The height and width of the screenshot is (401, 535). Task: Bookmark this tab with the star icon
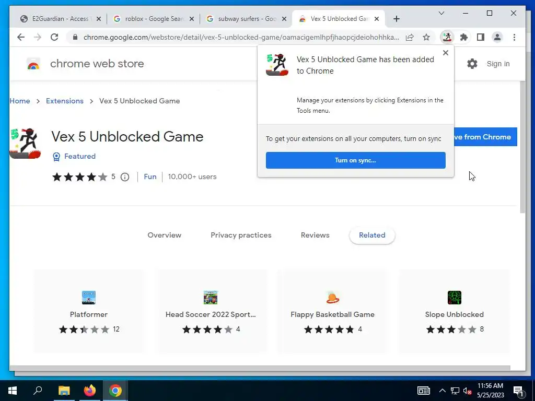[426, 37]
